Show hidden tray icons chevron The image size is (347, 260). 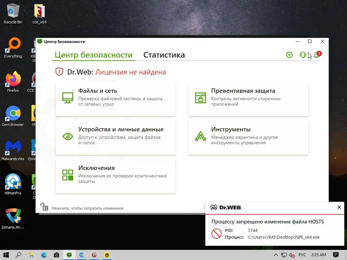click(275, 255)
